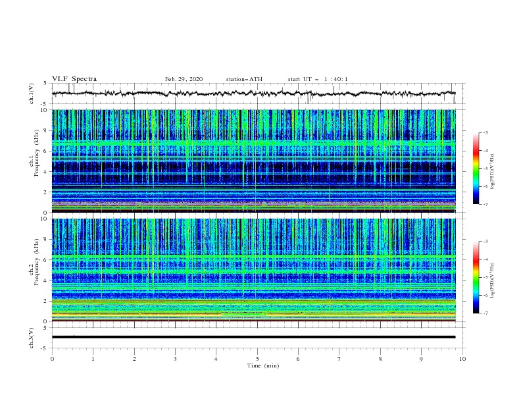Click the "5" tick on time axis
Image resolution: width=521 pixels, height=403 pixels.
pos(257,359)
